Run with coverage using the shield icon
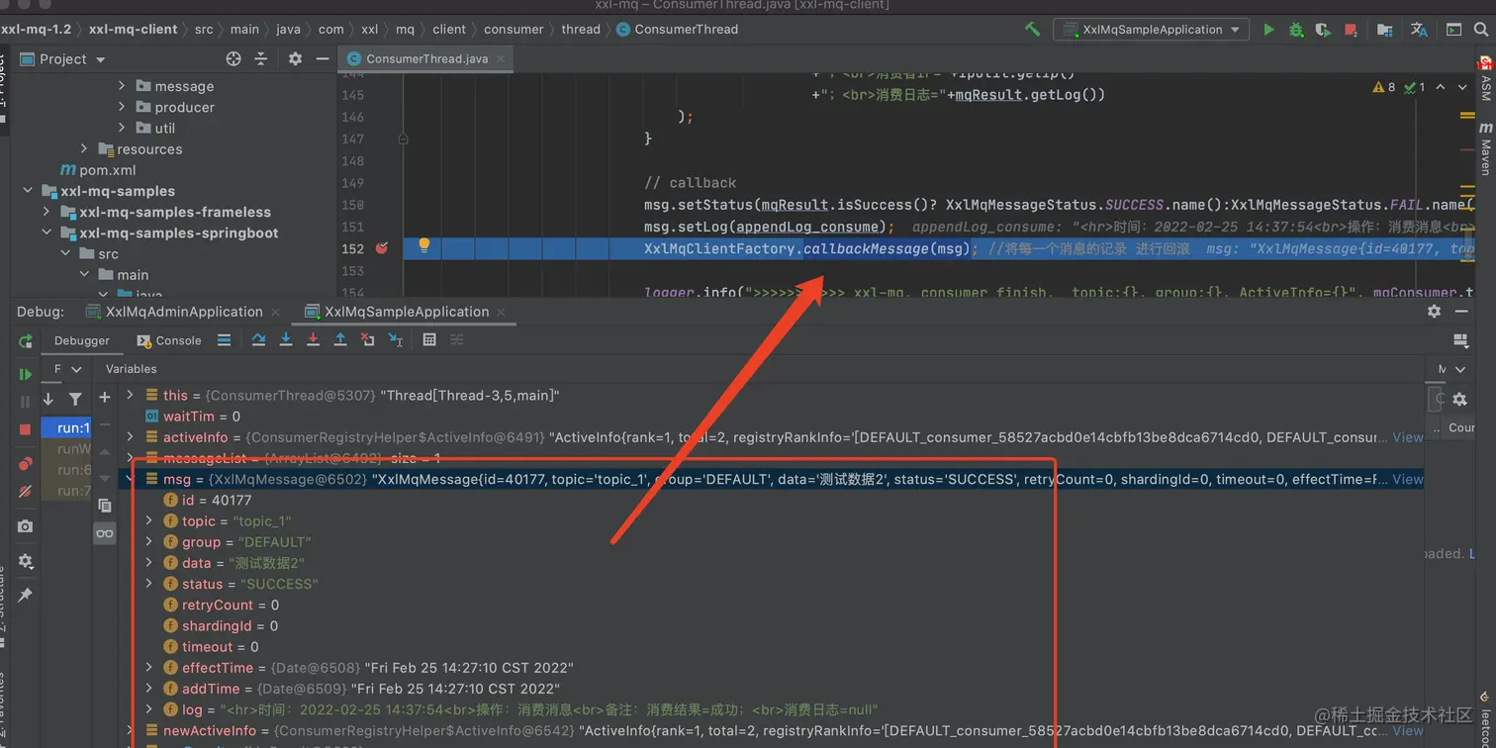The image size is (1496, 748). (1323, 30)
